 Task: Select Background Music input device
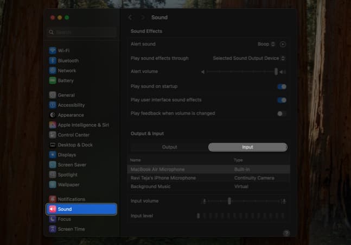(208, 186)
